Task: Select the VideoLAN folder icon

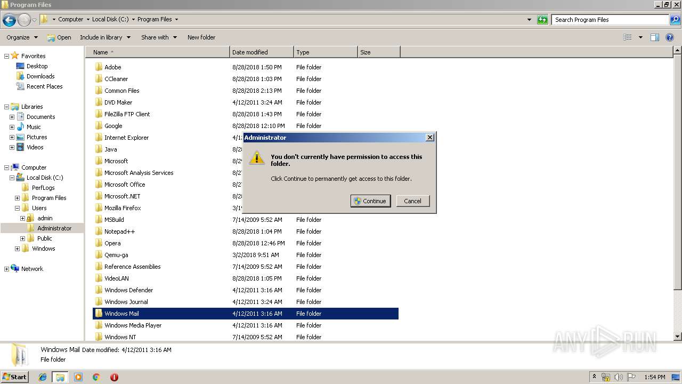Action: tap(99, 278)
